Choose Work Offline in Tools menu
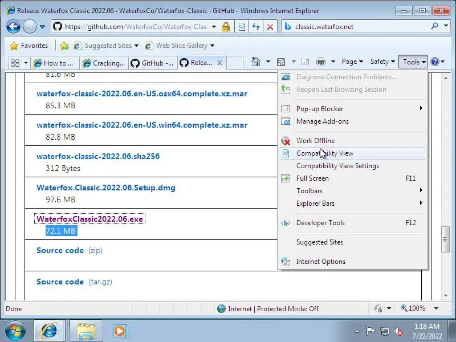The height and width of the screenshot is (342, 456). tap(352, 141)
